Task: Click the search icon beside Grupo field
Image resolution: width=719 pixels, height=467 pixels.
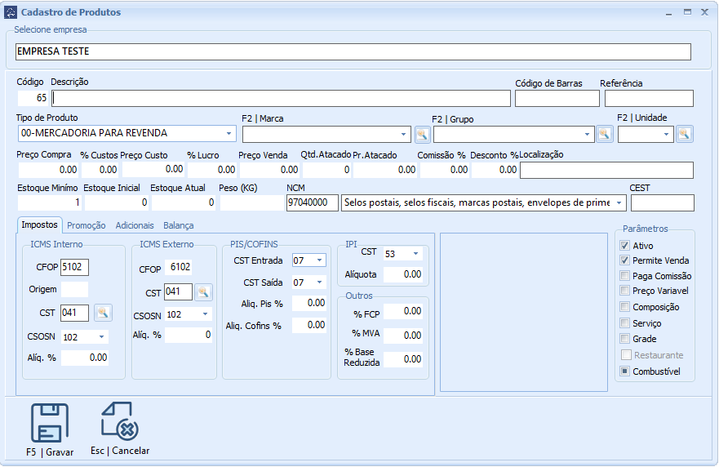Action: [605, 135]
